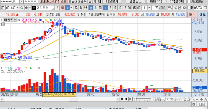Click the speaker sound icon
This screenshot has height=109, width=208.
[x=26, y=8]
